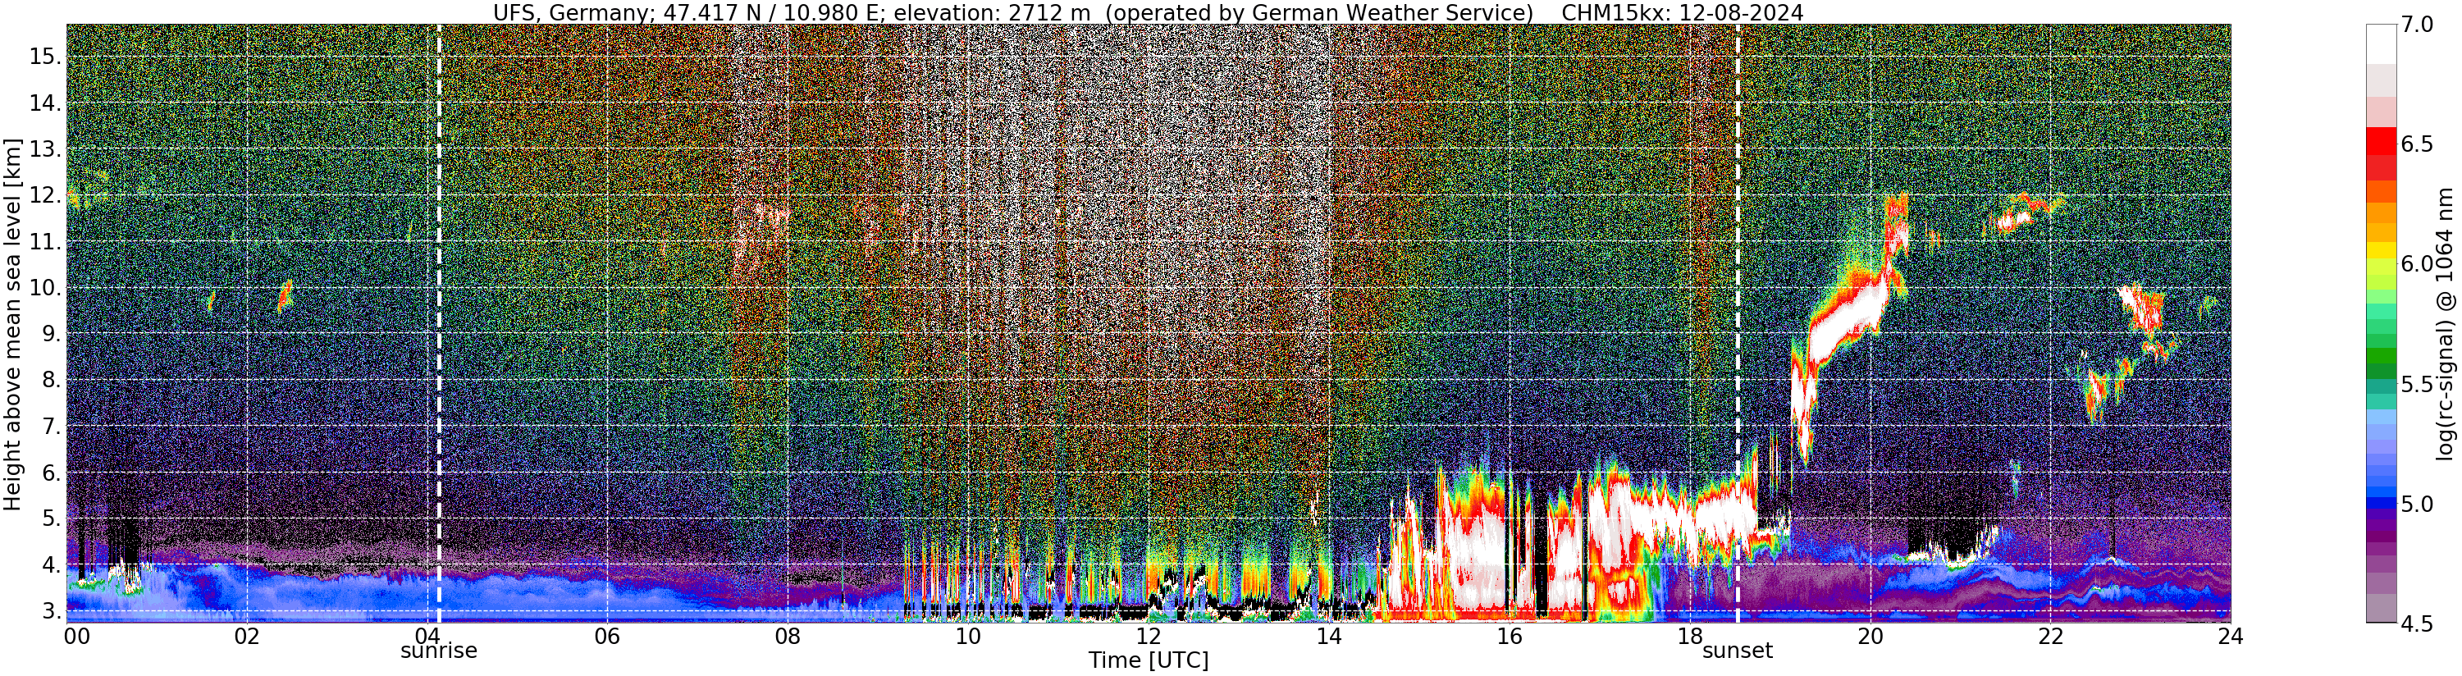Click the height tick '3.' on the y-axis
The height and width of the screenshot is (676, 2462).
tap(52, 611)
